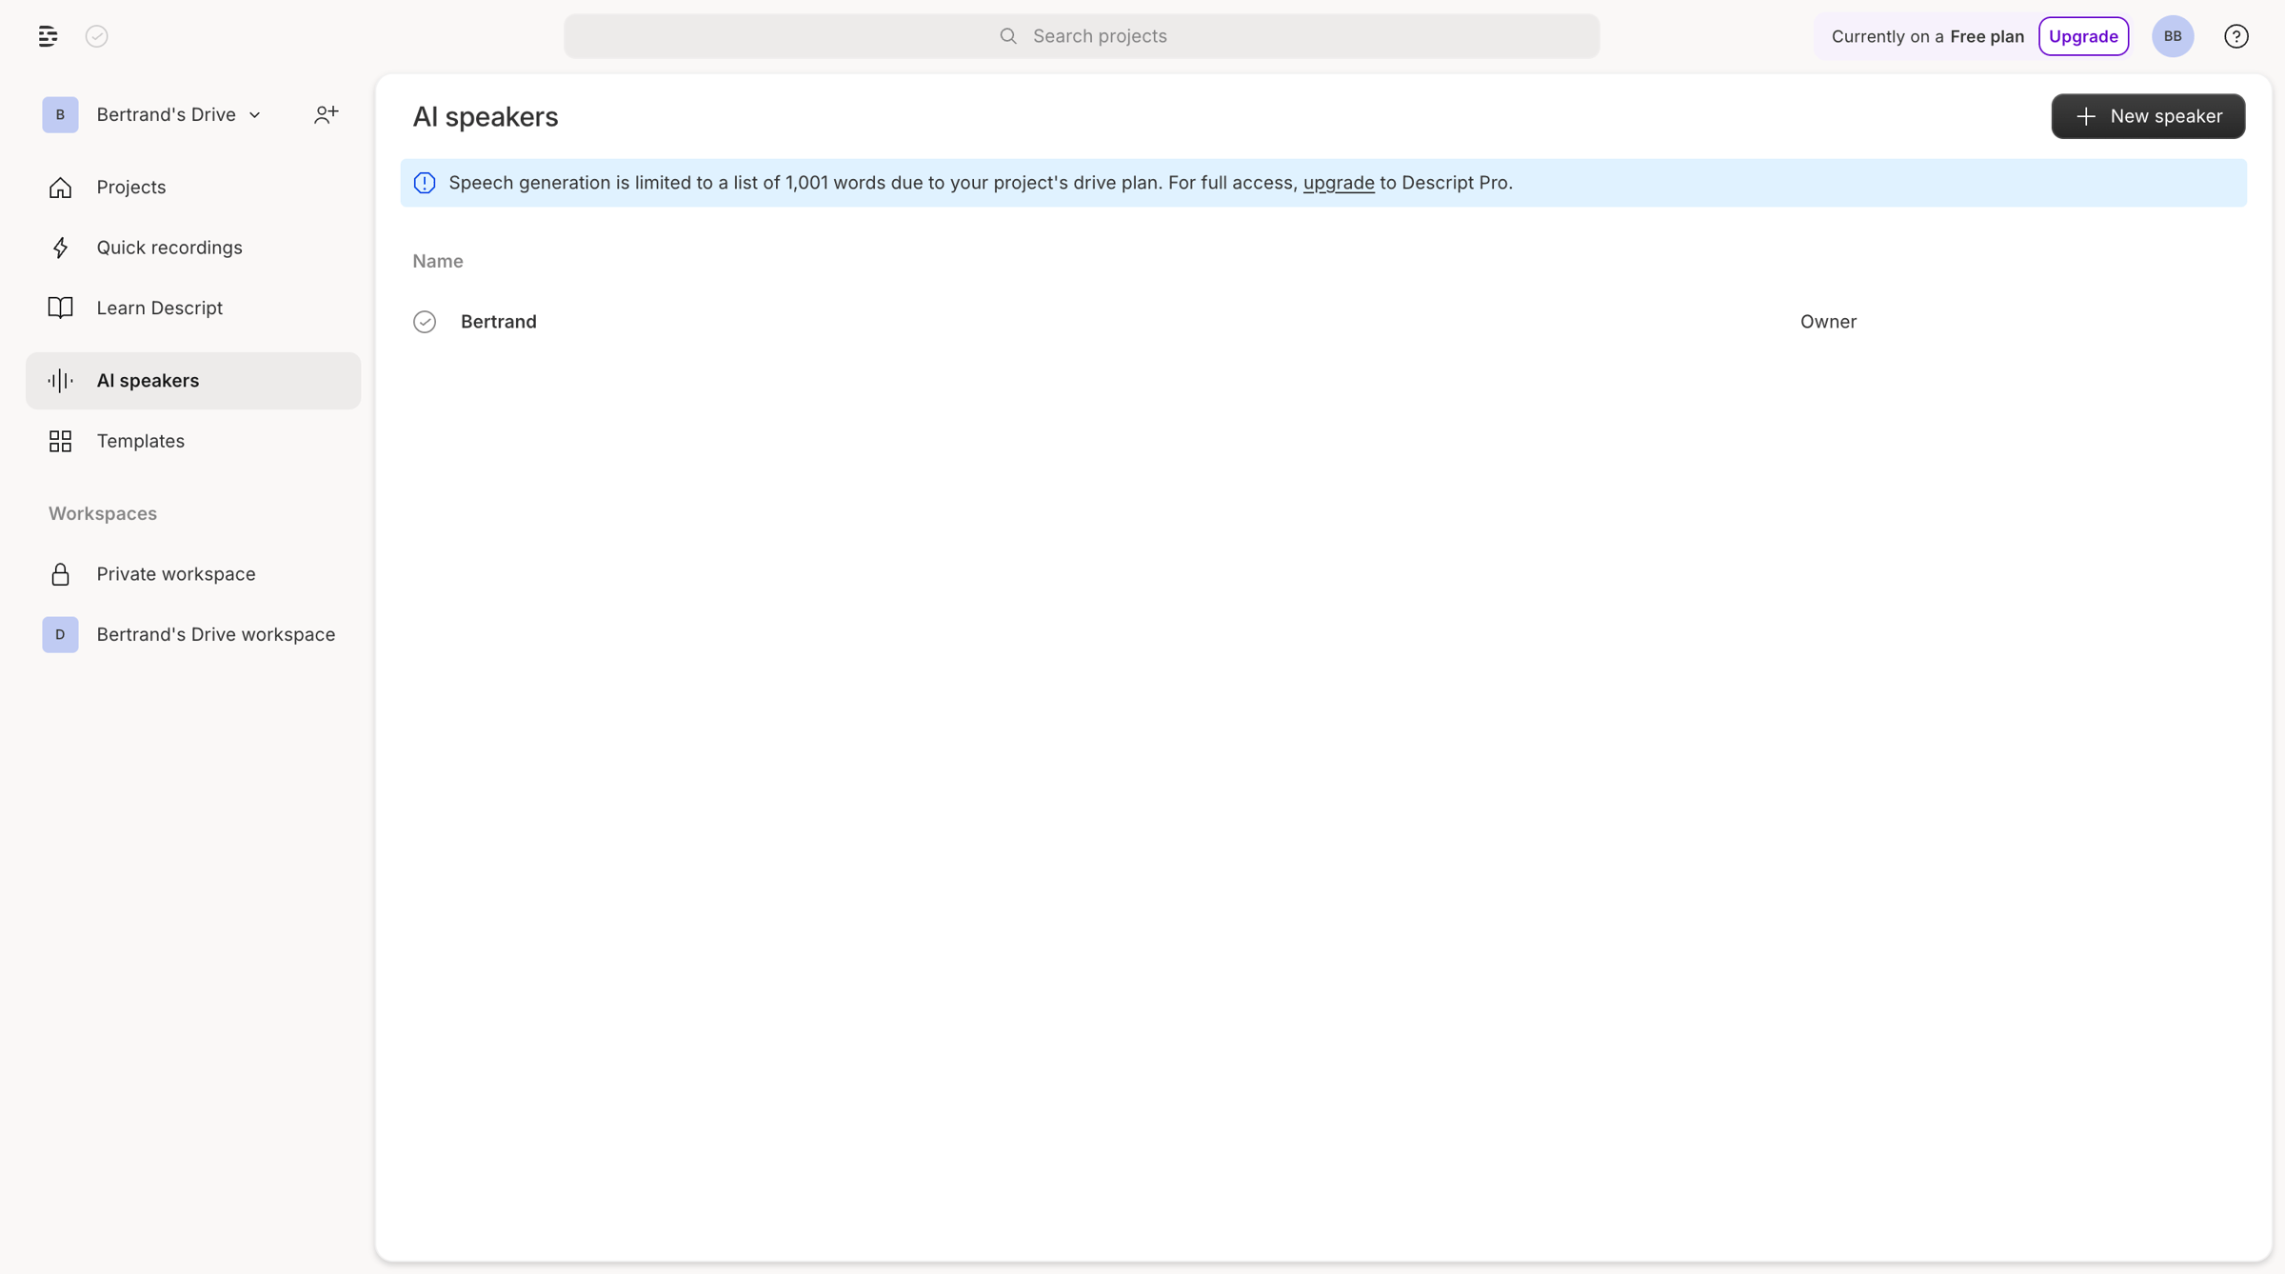
Task: Invite members with the add-person icon
Action: point(327,114)
